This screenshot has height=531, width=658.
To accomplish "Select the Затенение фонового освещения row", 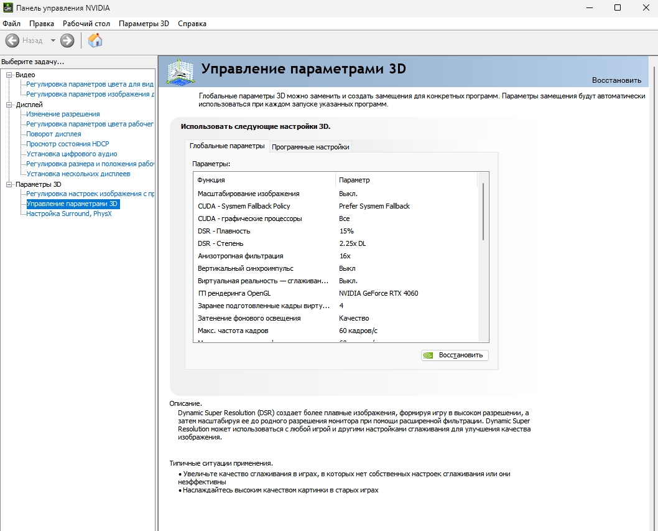I will pyautogui.click(x=336, y=319).
